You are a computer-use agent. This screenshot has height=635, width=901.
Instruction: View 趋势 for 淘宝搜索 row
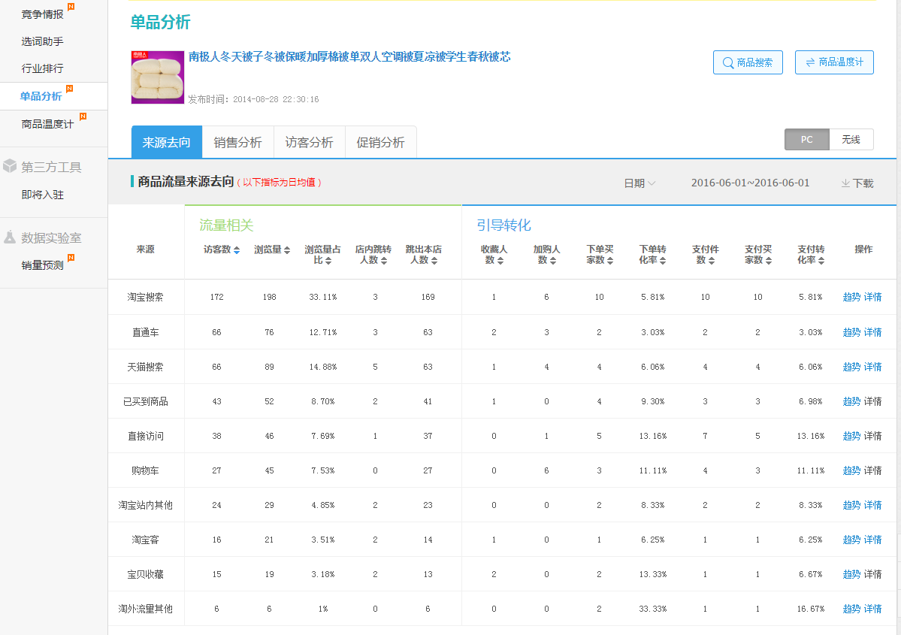[x=851, y=298]
